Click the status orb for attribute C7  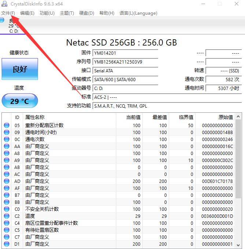pyautogui.click(x=7, y=237)
